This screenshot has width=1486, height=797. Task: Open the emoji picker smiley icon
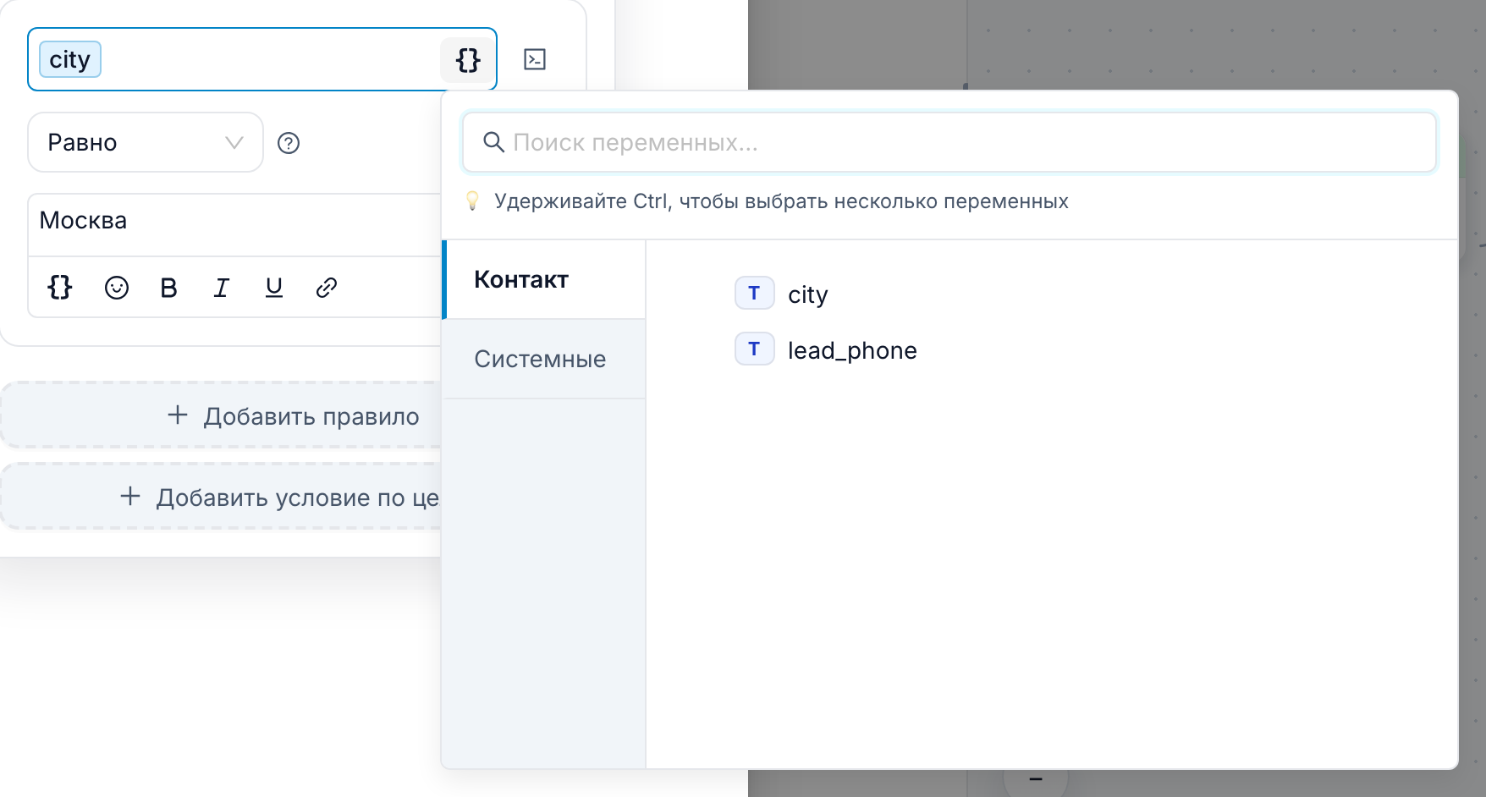click(117, 288)
